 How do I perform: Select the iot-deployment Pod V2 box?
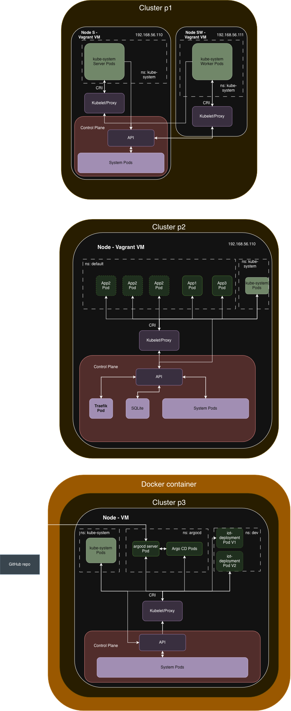click(x=230, y=561)
